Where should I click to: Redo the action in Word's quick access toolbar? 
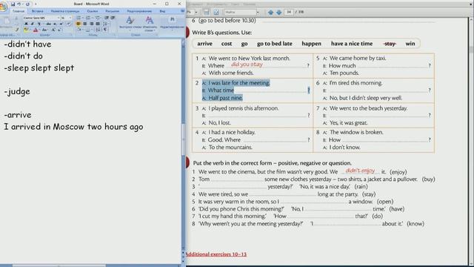point(27,4)
